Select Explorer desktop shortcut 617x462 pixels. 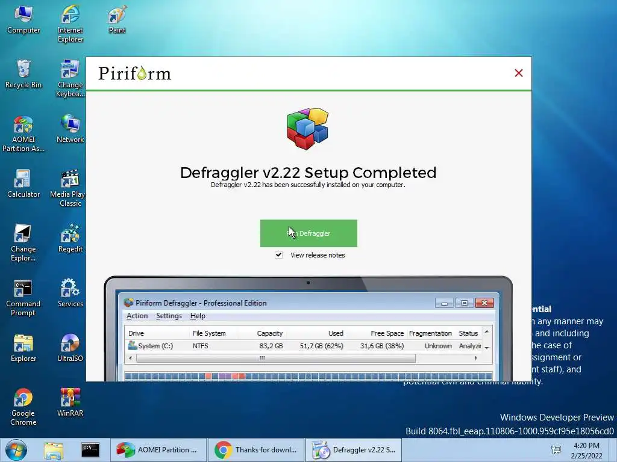click(23, 348)
